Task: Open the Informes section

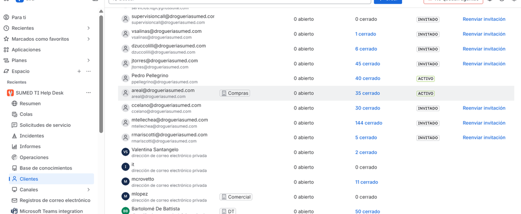Action: click(30, 147)
